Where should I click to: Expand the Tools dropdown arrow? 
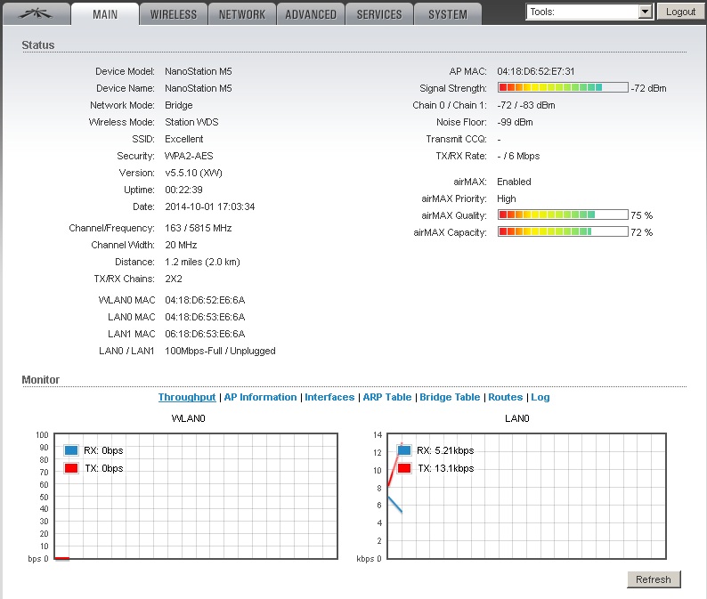click(x=646, y=12)
